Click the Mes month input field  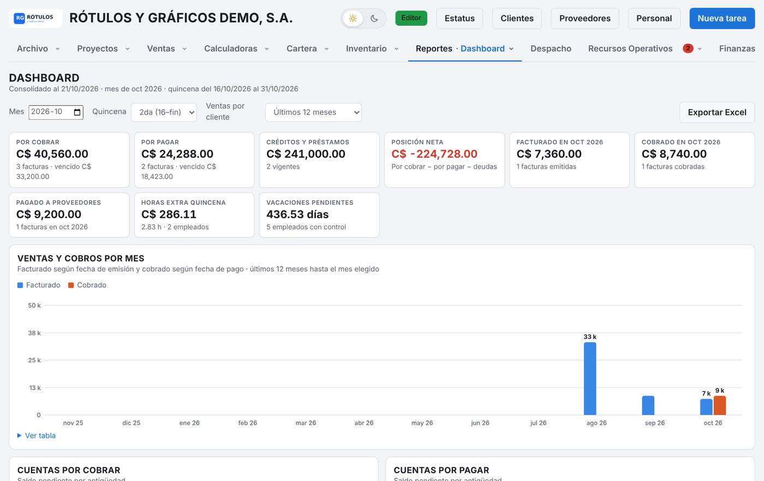(56, 112)
